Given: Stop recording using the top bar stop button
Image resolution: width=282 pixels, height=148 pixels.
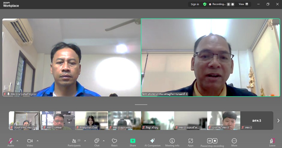Looking at the screenshot, I should 232,4.
